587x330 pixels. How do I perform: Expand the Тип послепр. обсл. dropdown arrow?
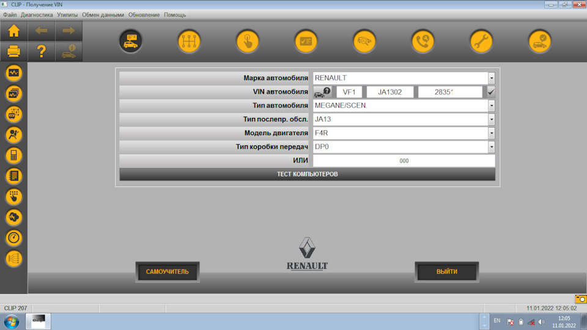(491, 119)
